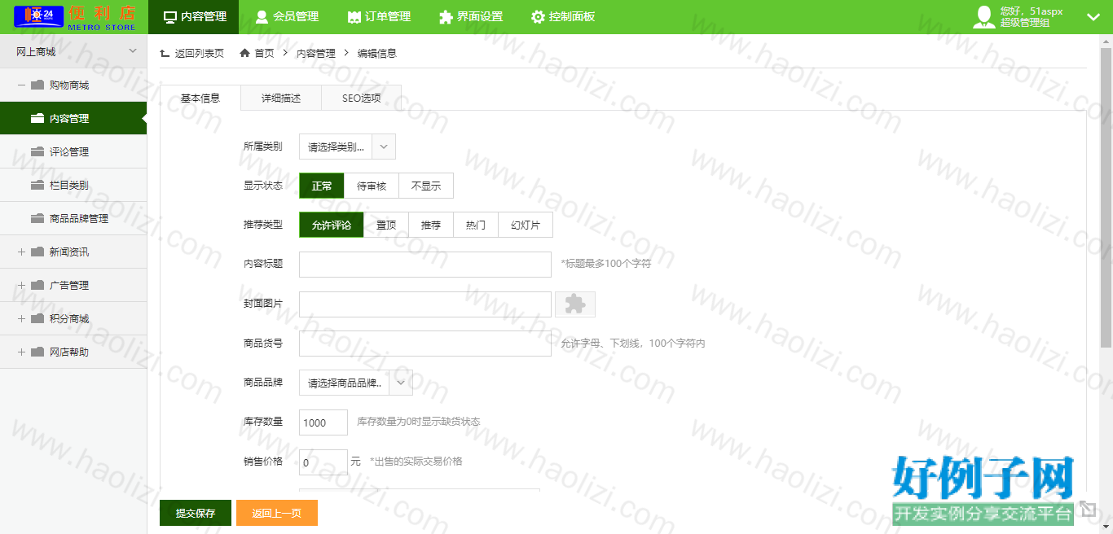The height and width of the screenshot is (534, 1113).
Task: Collapse the 网上商城 sidebar section
Action: (x=133, y=51)
